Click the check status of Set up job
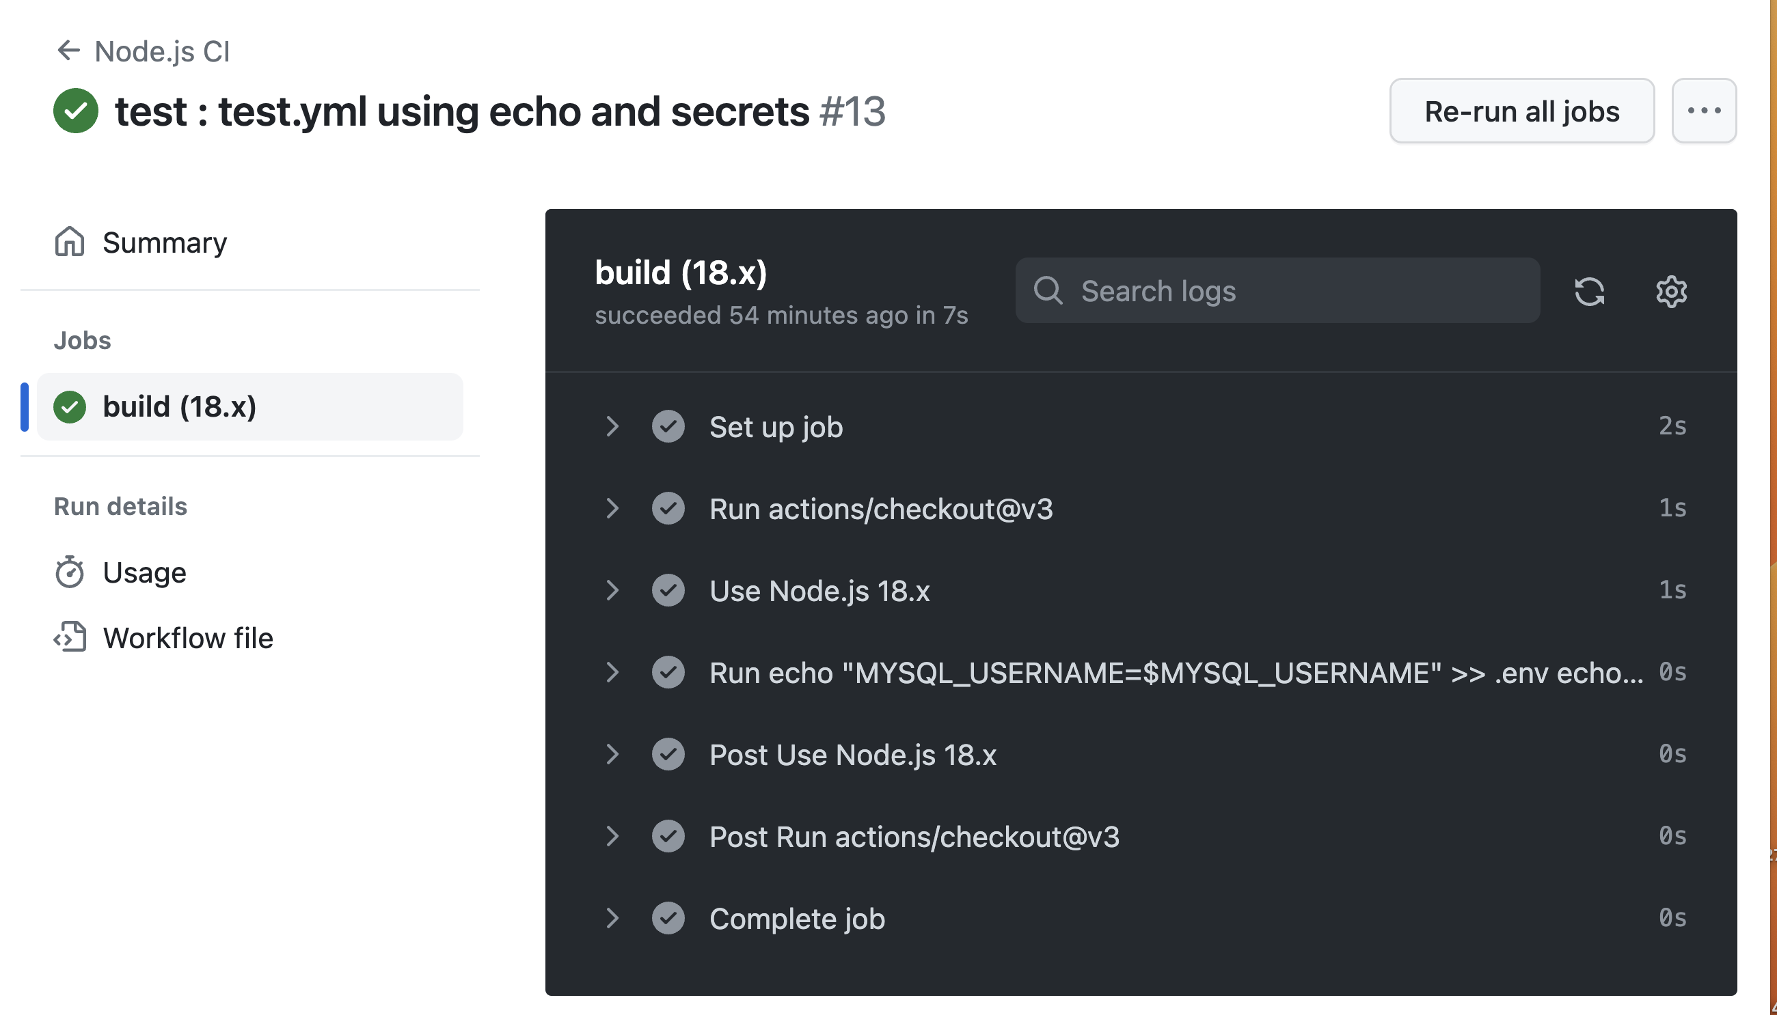This screenshot has width=1777, height=1015. tap(668, 426)
